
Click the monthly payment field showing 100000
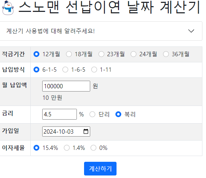[66, 86]
